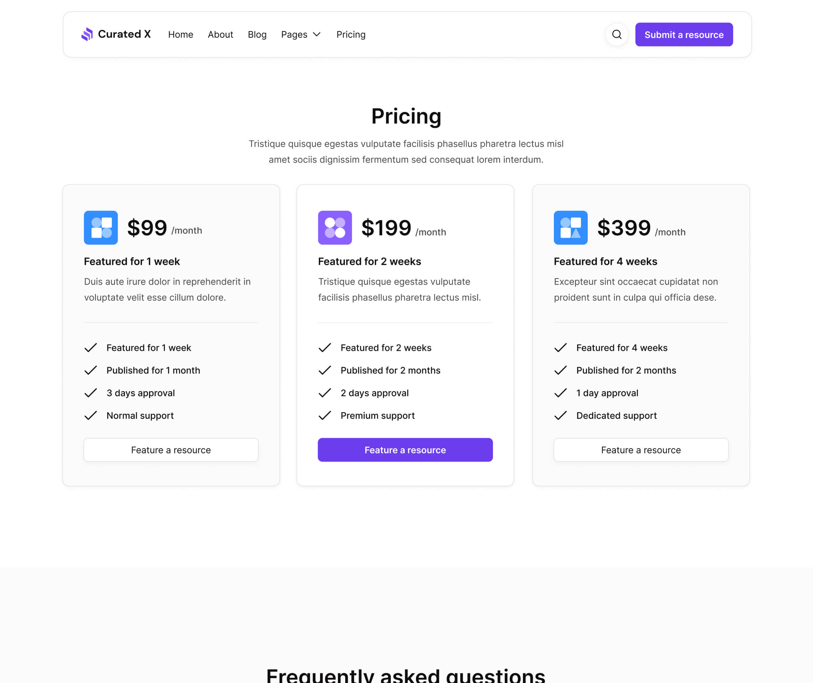Open the Blog page link

click(257, 35)
